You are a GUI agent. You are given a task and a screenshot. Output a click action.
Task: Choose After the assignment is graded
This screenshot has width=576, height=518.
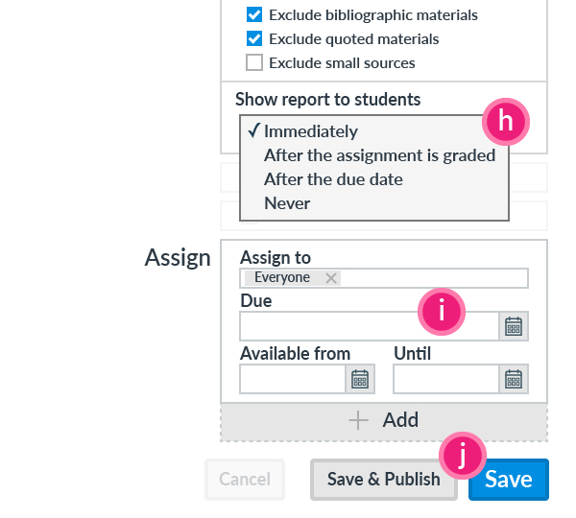(x=379, y=155)
